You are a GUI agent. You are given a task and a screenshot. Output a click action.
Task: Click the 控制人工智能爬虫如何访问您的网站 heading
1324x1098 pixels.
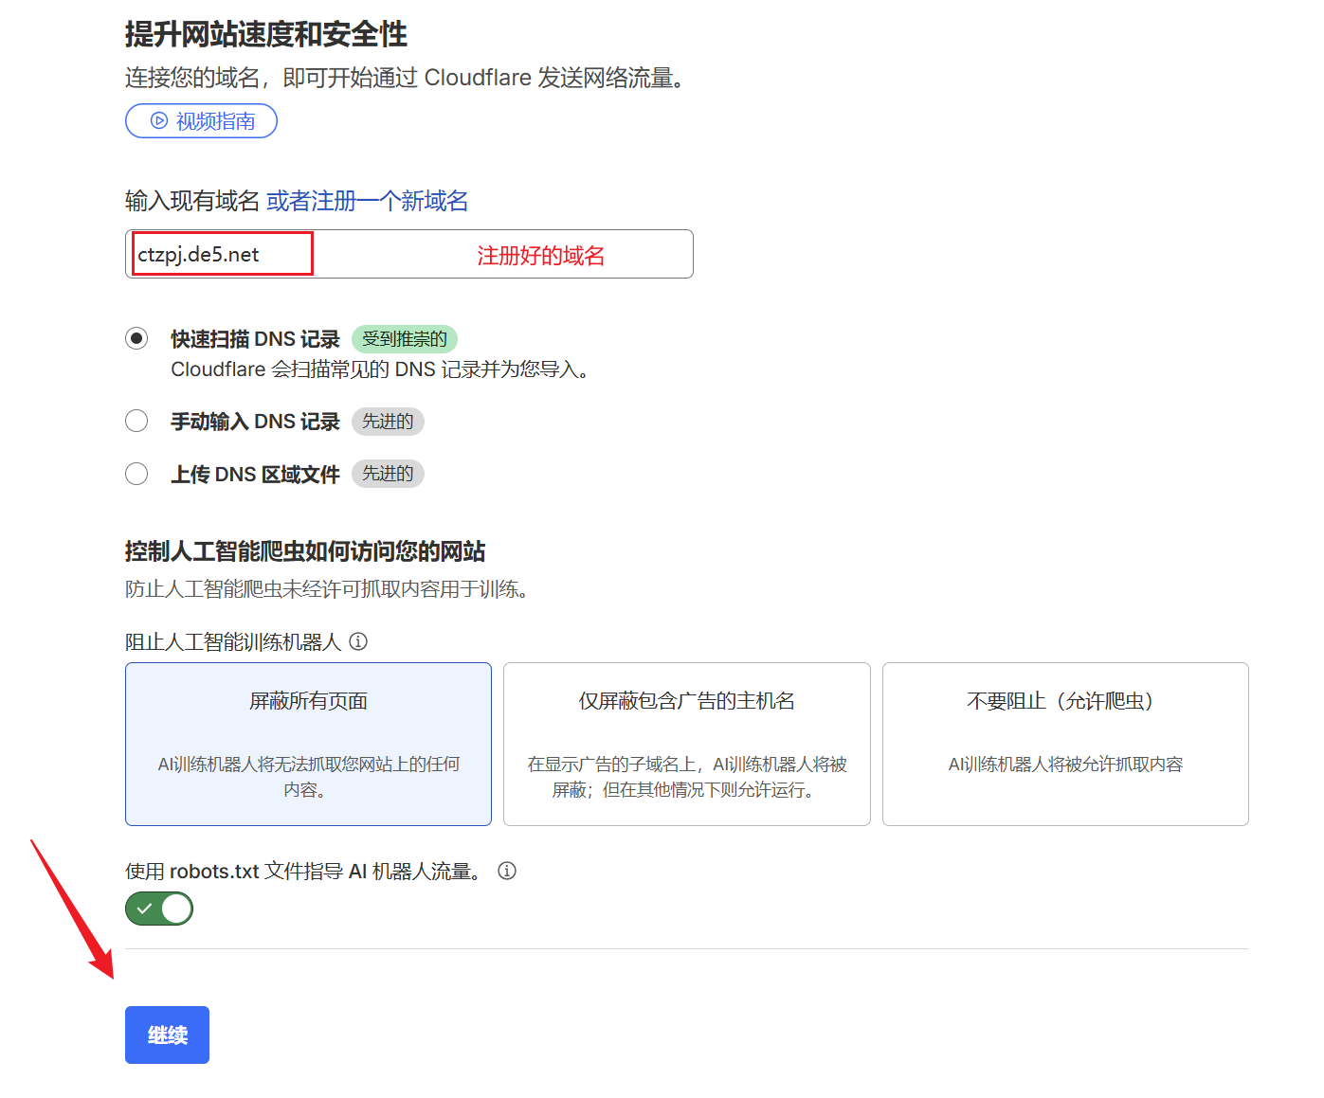(x=305, y=551)
